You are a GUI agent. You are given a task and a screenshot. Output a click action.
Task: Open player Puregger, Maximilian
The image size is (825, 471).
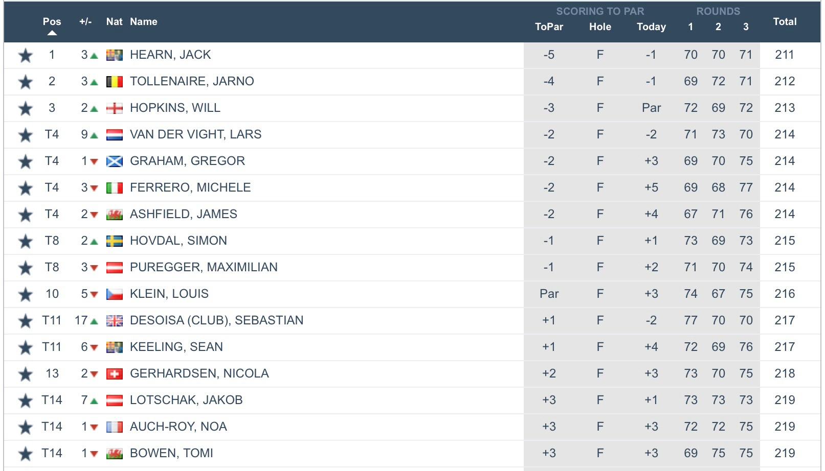204,267
